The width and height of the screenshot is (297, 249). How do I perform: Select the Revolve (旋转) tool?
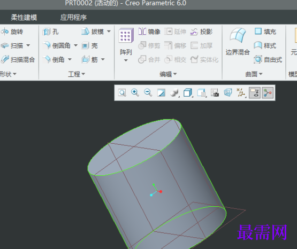[x=12, y=32]
